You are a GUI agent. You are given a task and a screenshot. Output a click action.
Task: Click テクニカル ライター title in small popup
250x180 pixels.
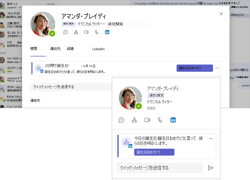point(159,102)
